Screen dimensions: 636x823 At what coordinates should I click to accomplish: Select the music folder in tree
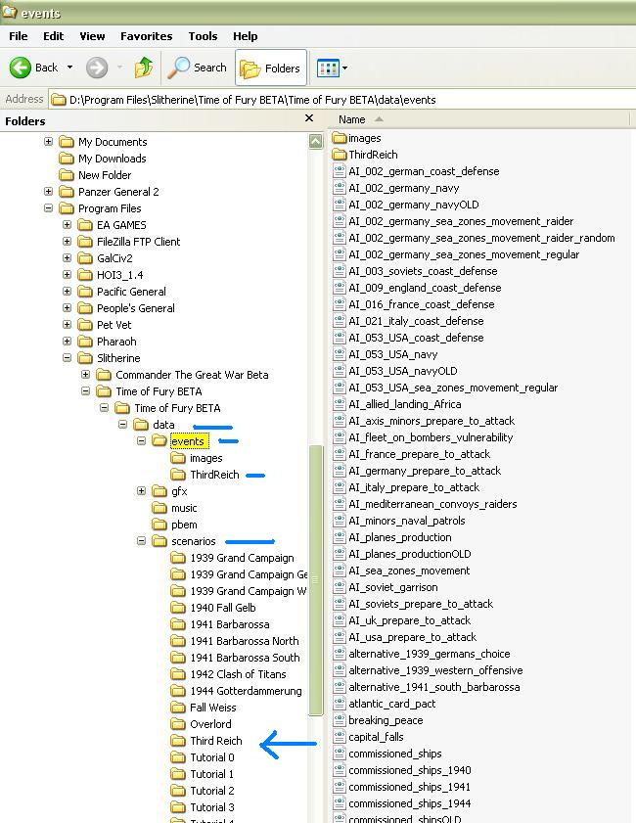tap(184, 508)
